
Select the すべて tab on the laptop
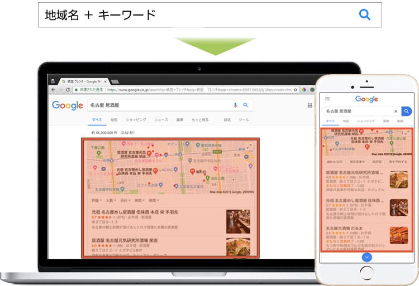click(97, 120)
